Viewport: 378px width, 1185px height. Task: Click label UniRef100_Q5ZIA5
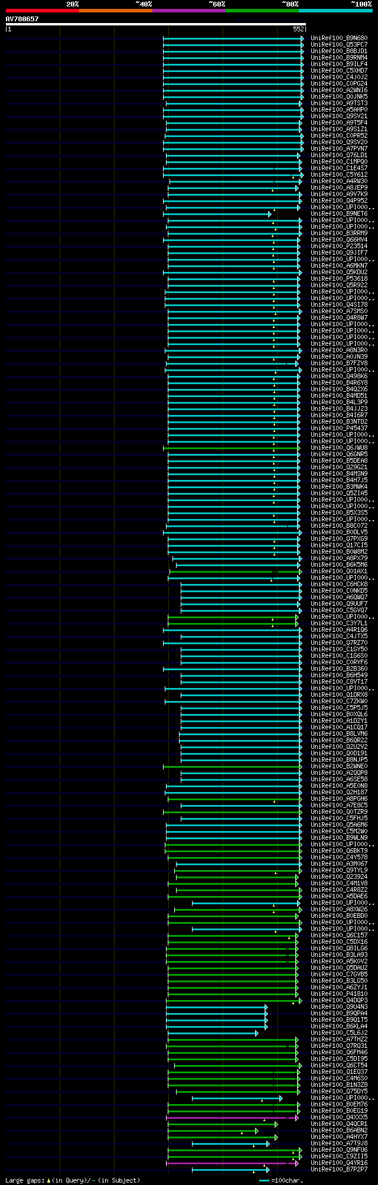339,493
